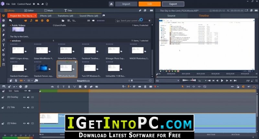This screenshot has height=139, width=259.
Task: Open the Sound Effects: (all) library tab
Action: 89,16
